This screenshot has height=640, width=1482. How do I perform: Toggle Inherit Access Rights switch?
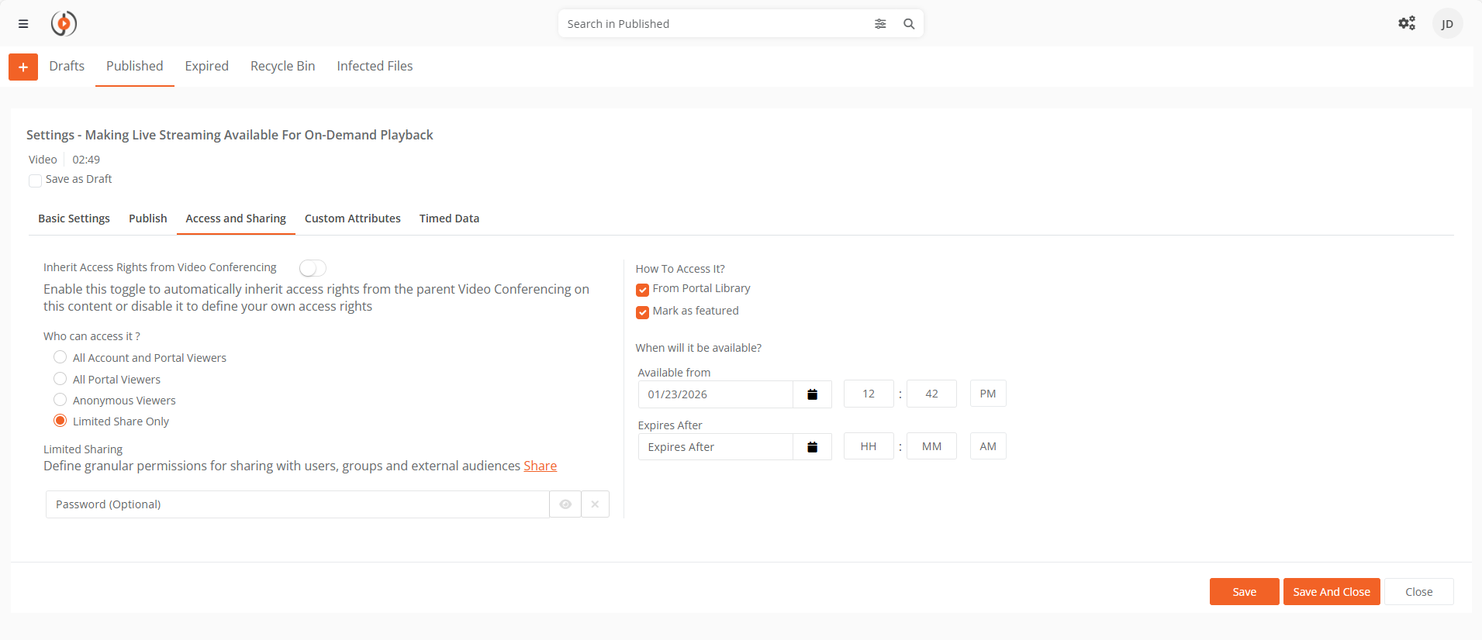(x=313, y=268)
